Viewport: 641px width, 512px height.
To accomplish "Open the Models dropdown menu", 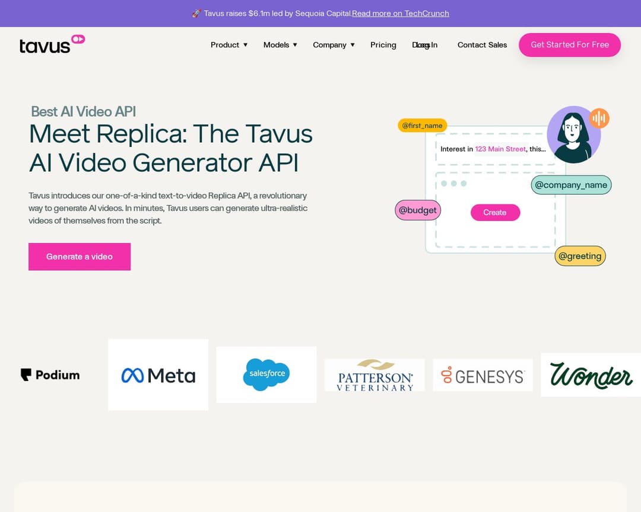I will click(x=280, y=45).
